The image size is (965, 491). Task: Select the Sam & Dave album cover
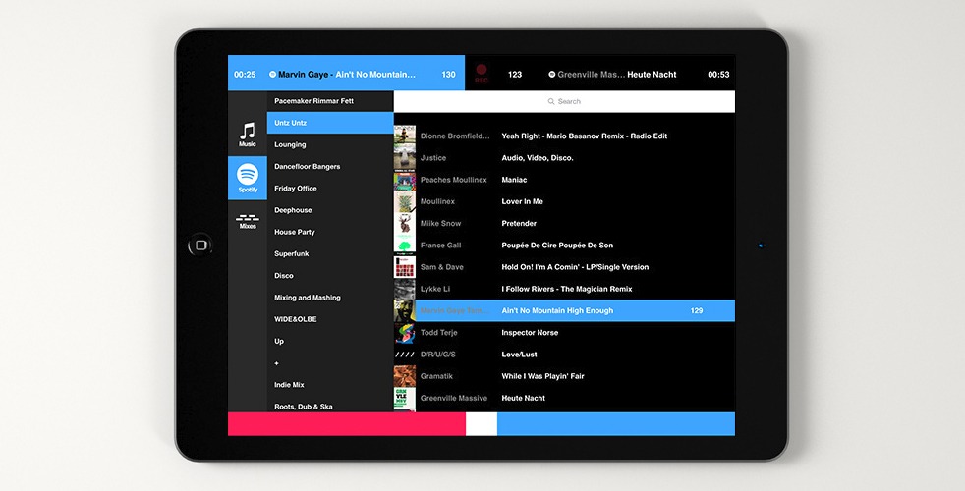[x=404, y=267]
